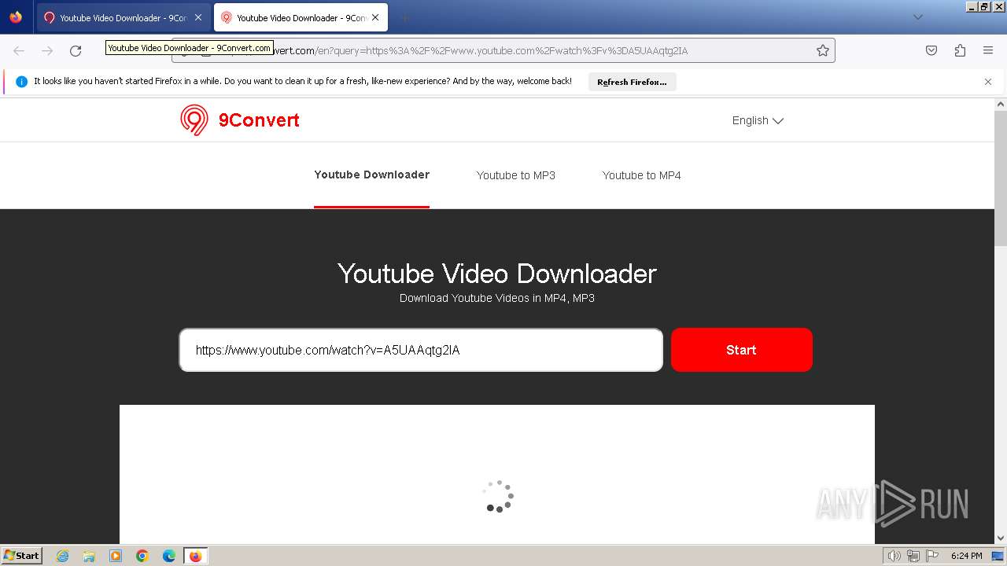Click Firefox taskbar icon

click(196, 556)
